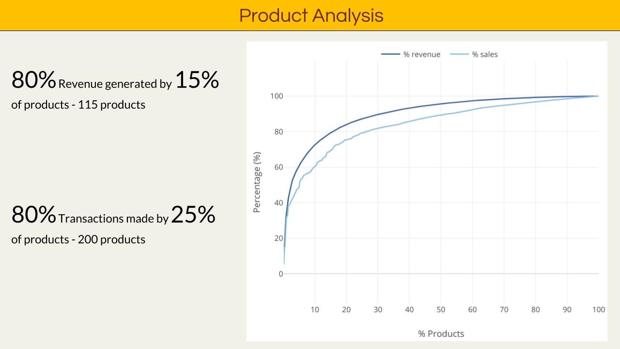This screenshot has width=620, height=349.
Task: Click the % Products x-axis label
Action: click(x=441, y=333)
